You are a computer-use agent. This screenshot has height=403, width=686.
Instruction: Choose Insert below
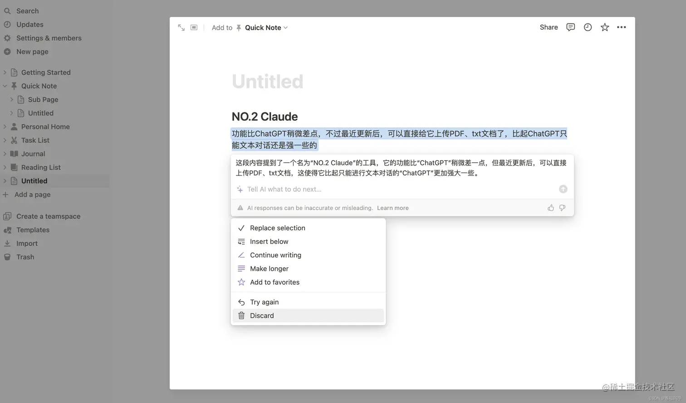(309, 242)
